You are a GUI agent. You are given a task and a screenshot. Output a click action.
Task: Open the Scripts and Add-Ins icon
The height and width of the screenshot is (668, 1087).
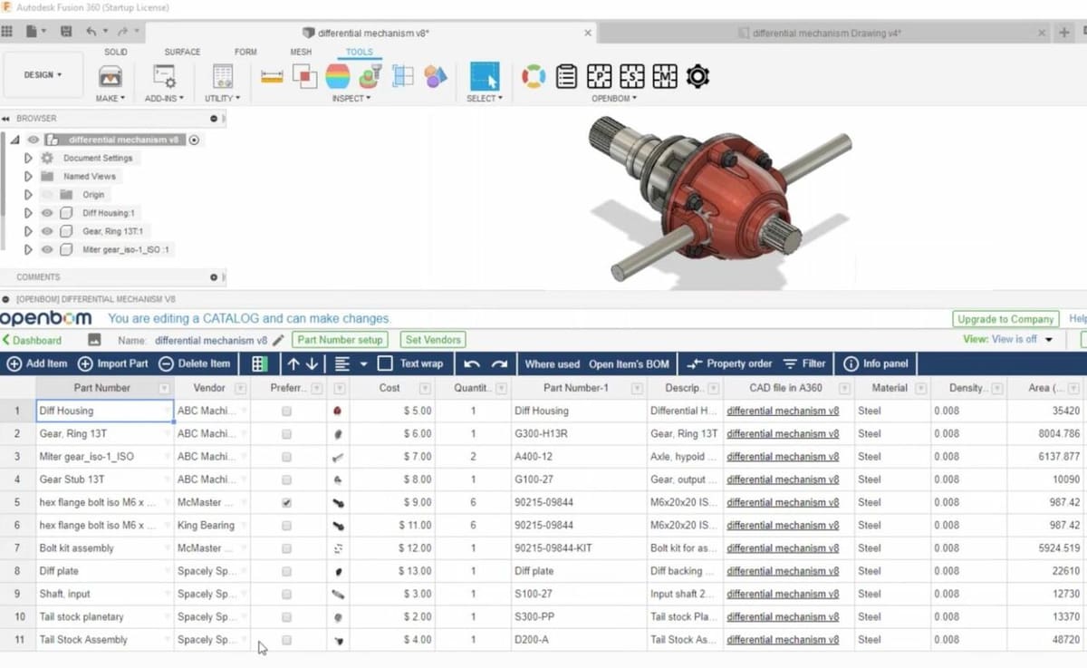tap(164, 76)
